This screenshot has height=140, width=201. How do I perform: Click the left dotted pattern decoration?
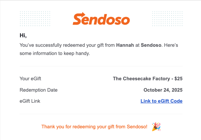click(34, 18)
